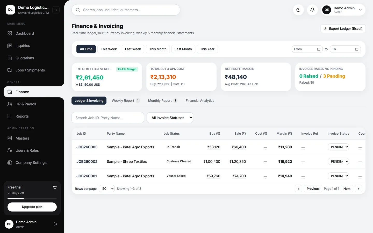The width and height of the screenshot is (373, 233).
Task: Export Ledger to Excel
Action: [343, 29]
